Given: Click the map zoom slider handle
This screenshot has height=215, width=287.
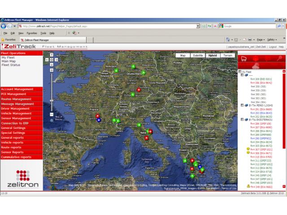Looking at the screenshot, I should (x=52, y=100).
